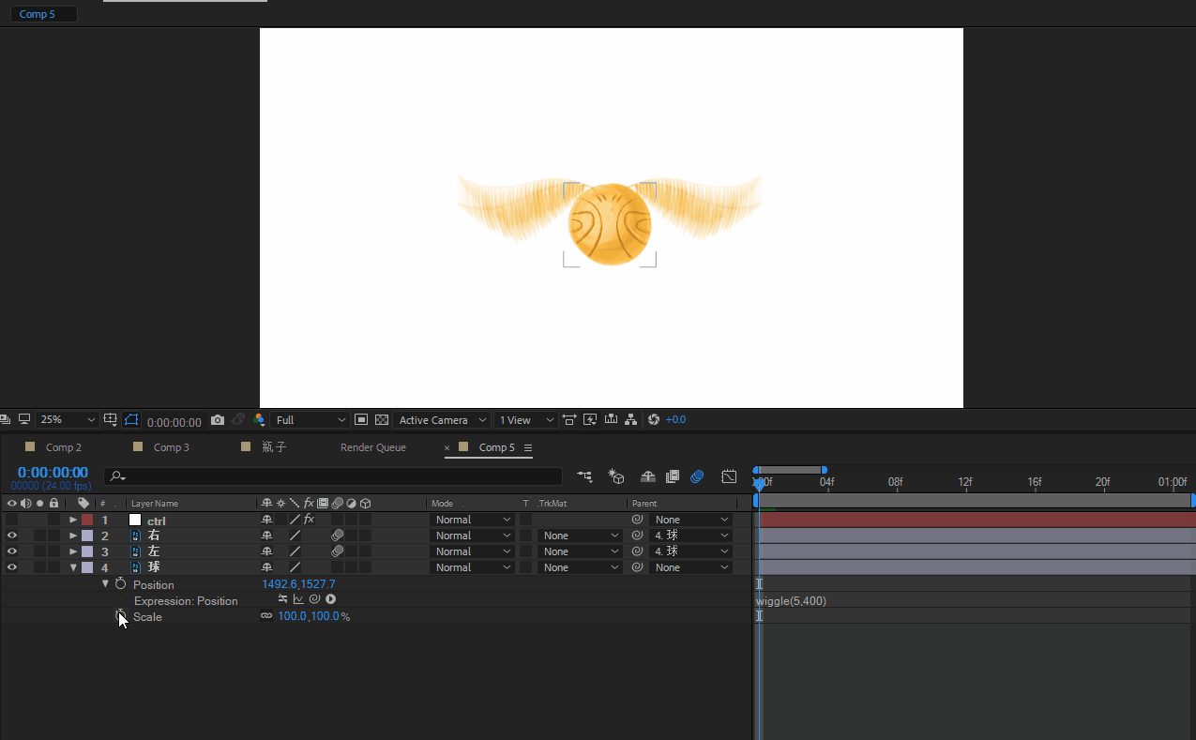Click the Fast Previews icon

(x=590, y=420)
